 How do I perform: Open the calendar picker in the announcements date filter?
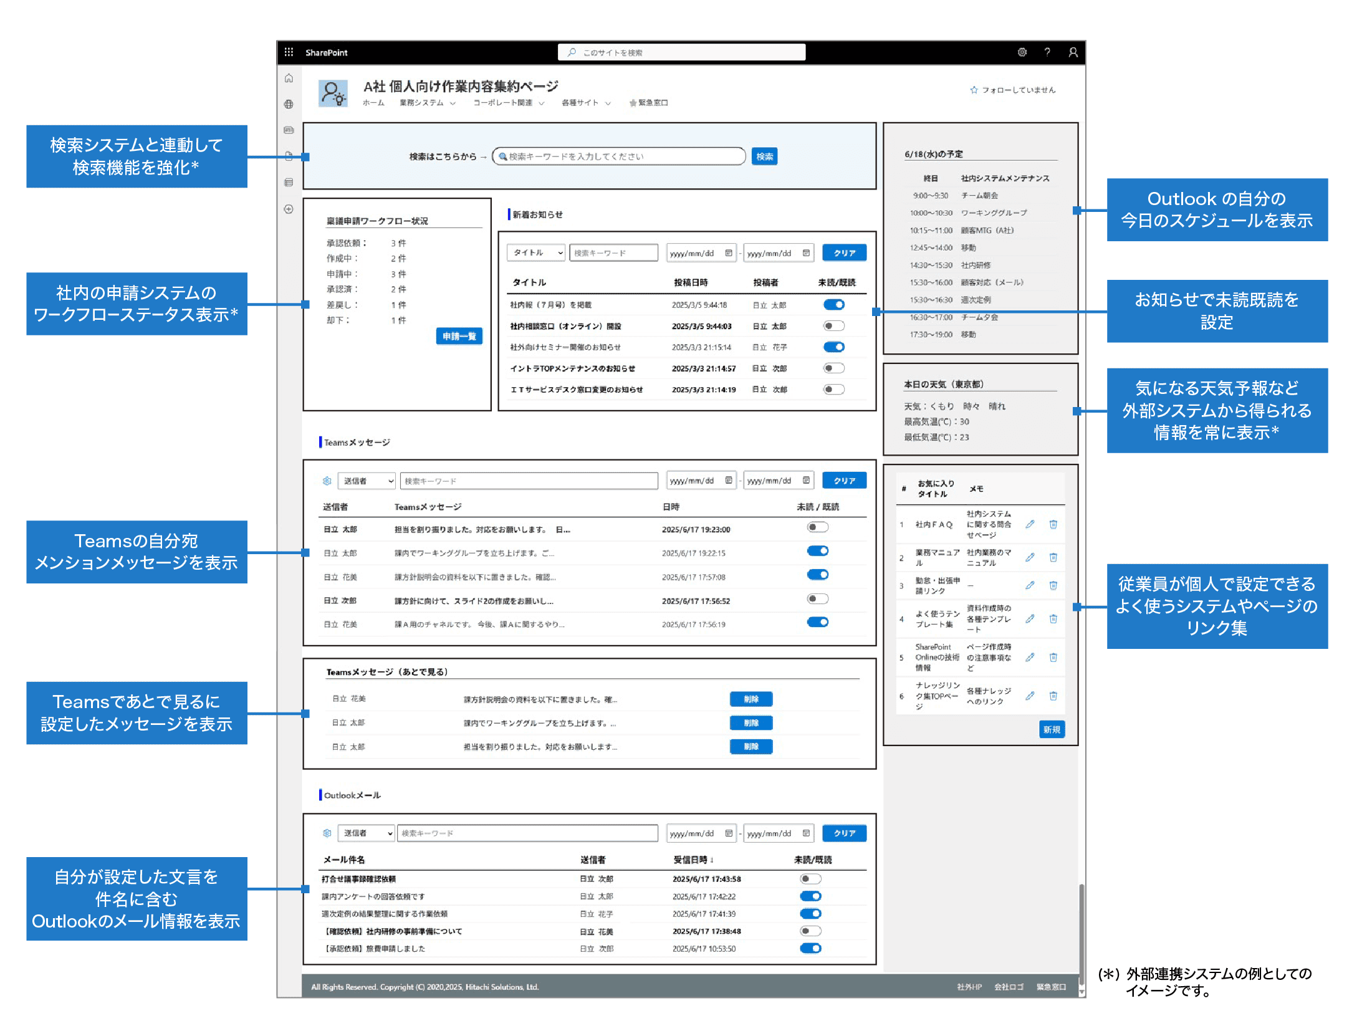click(x=730, y=252)
